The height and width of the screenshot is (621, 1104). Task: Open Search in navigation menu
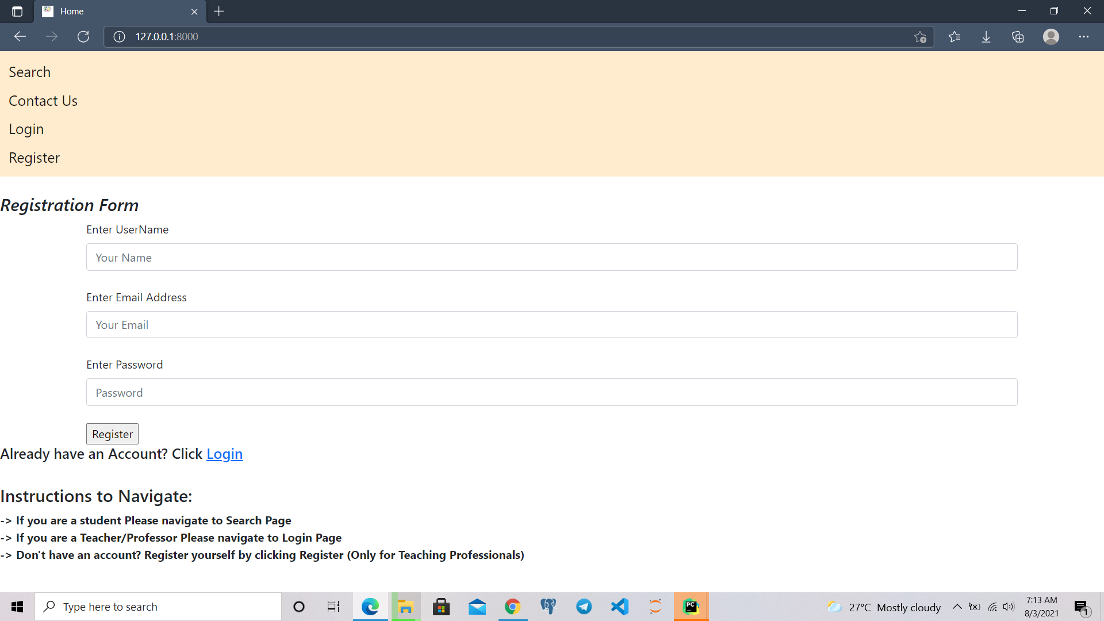30,72
